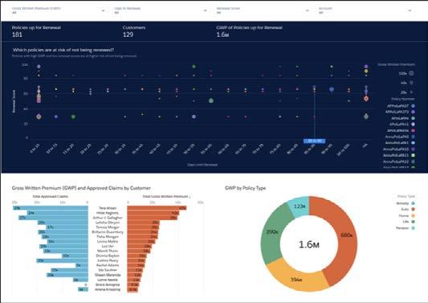This screenshot has height=303, width=428.
Task: Click the Annuity legend color dot
Action: pyautogui.click(x=413, y=203)
